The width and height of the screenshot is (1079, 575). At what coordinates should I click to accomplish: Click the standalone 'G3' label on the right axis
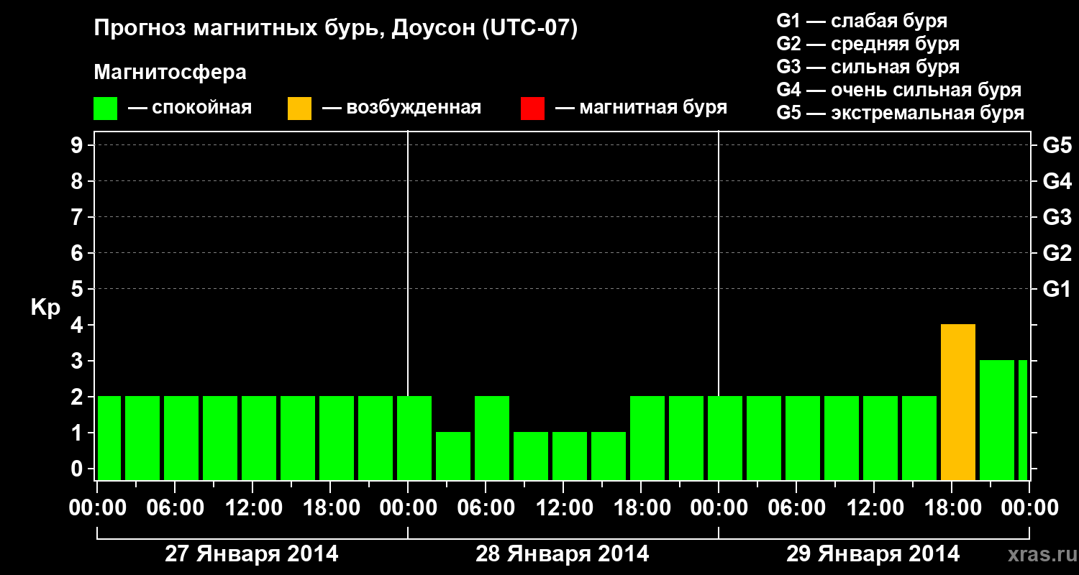1057,217
